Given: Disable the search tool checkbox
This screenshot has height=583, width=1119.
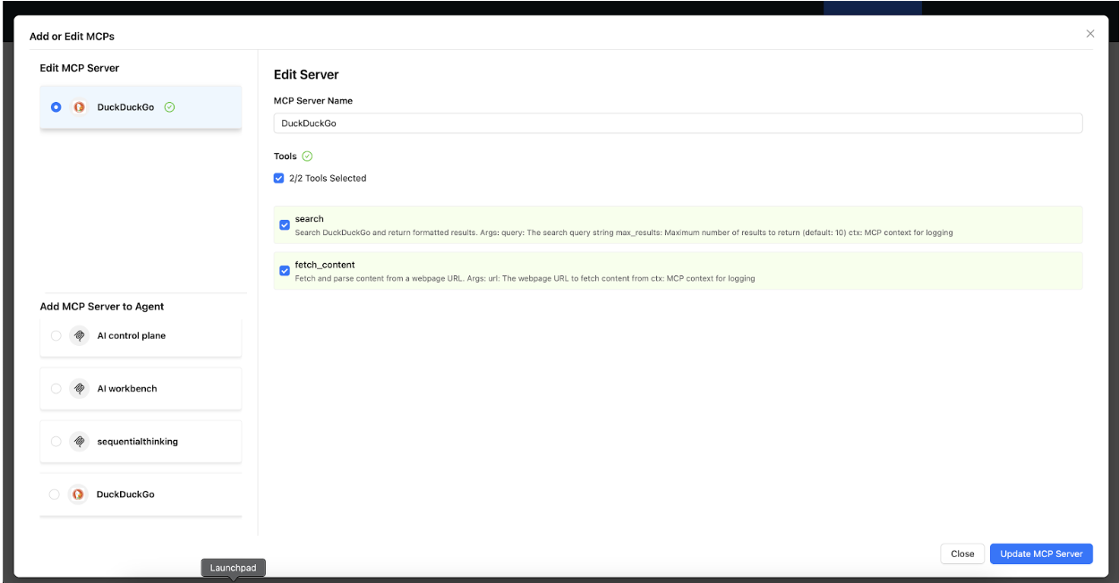Looking at the screenshot, I should coord(285,225).
